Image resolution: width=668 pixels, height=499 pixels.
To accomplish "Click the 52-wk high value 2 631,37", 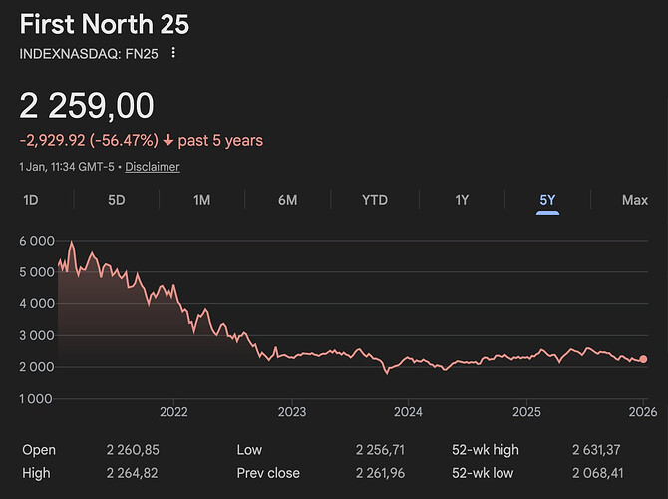I will pyautogui.click(x=602, y=450).
